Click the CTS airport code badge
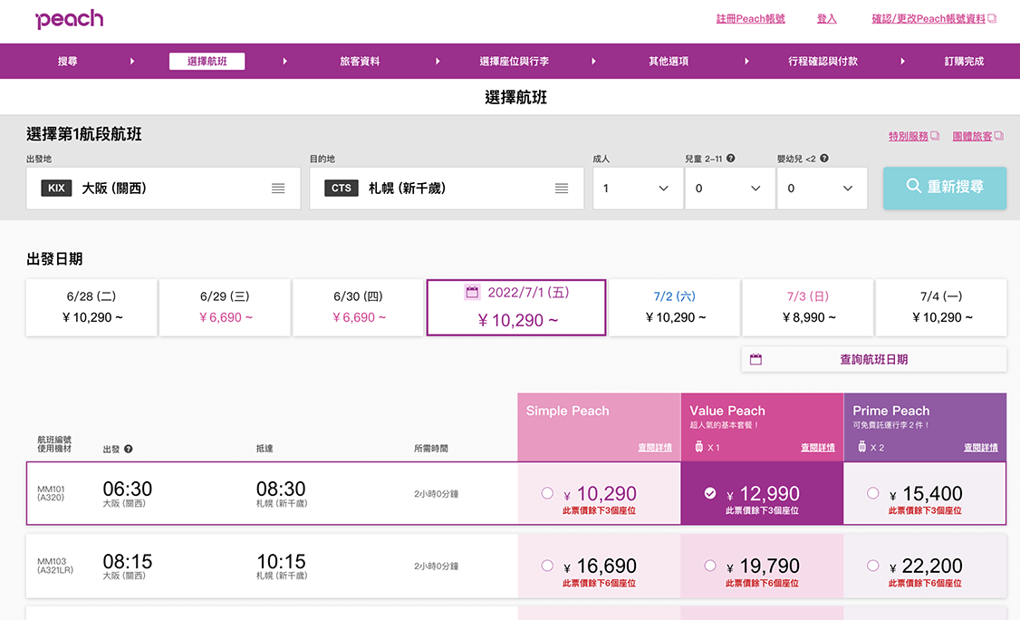 coord(341,189)
